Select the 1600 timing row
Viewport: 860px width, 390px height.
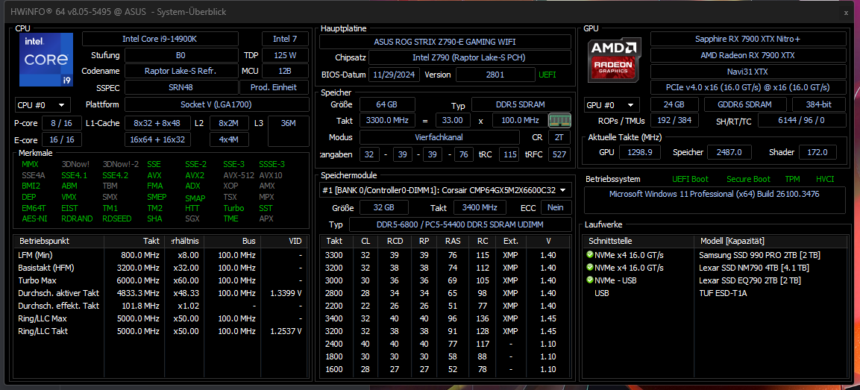tap(445, 369)
